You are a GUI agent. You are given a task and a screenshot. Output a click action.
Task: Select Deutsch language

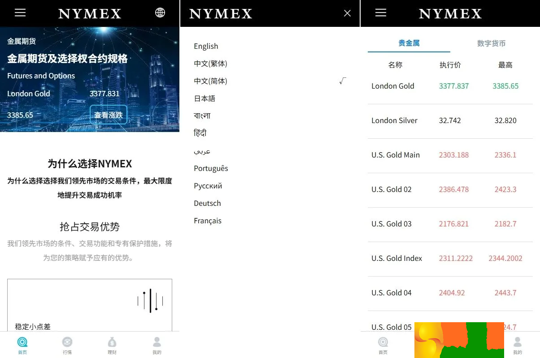207,203
